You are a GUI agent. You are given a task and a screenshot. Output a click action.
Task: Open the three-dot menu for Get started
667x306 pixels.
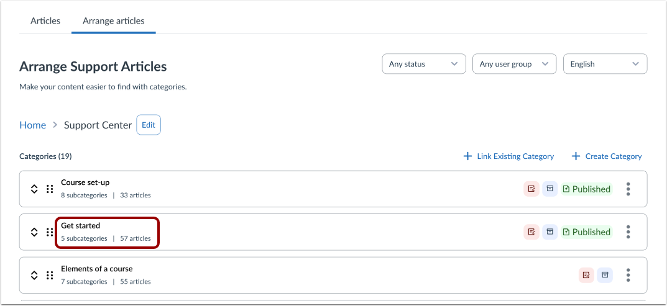[x=628, y=232]
